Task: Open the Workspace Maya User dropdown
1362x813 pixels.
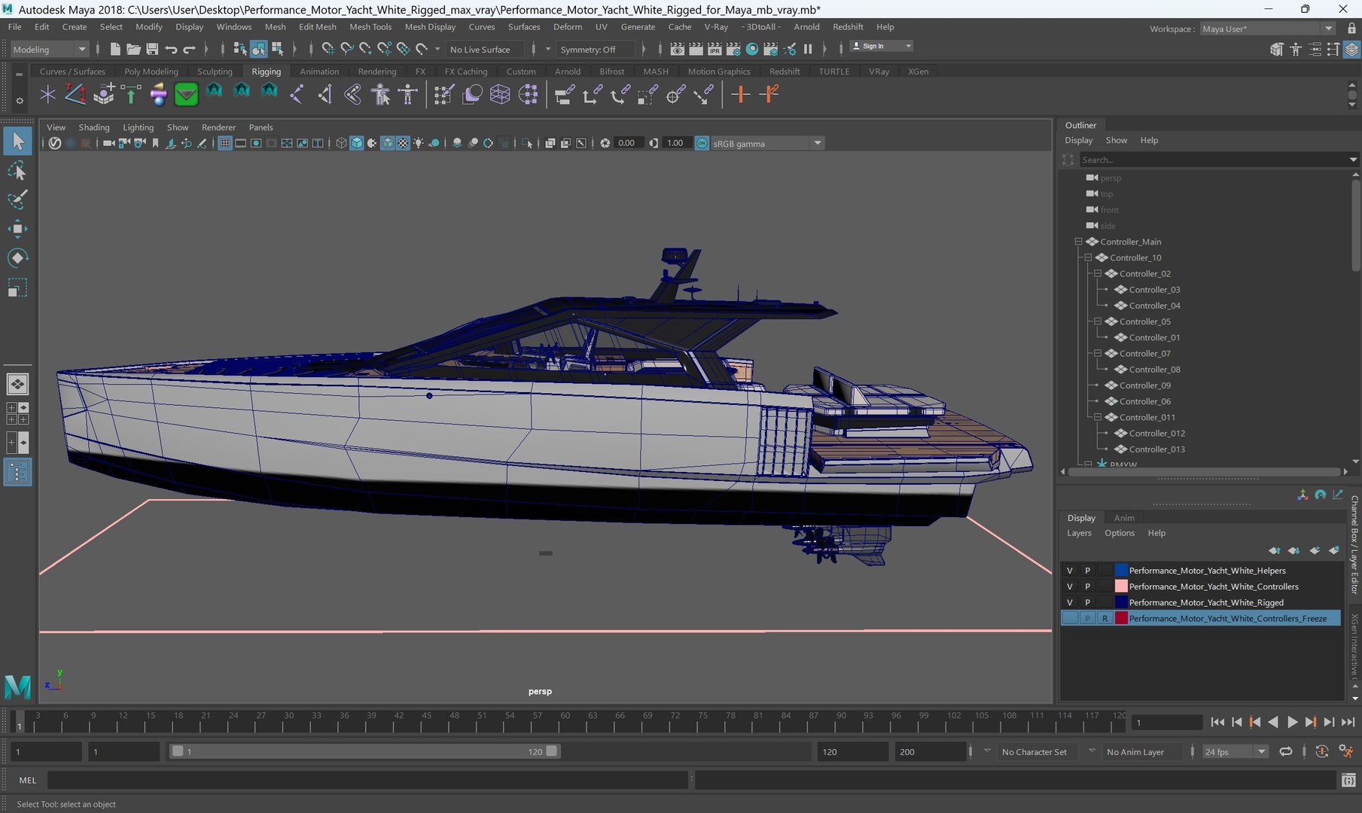Action: 1267,29
